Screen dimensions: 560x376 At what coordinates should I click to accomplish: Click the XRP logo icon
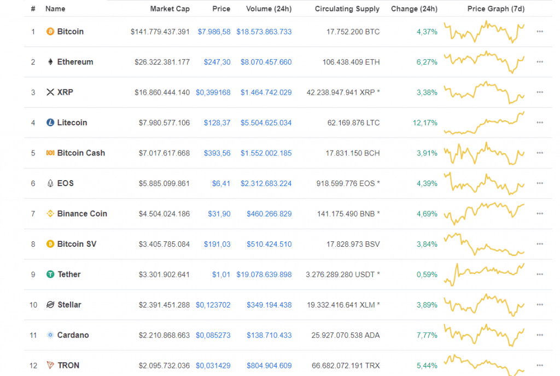click(50, 92)
